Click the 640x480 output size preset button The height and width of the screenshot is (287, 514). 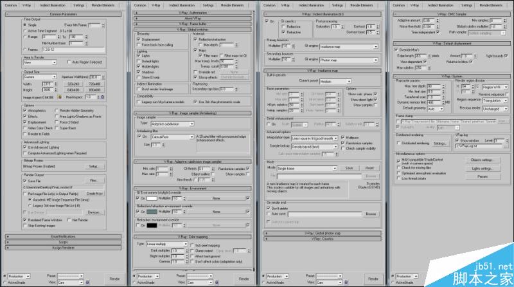coord(73,89)
